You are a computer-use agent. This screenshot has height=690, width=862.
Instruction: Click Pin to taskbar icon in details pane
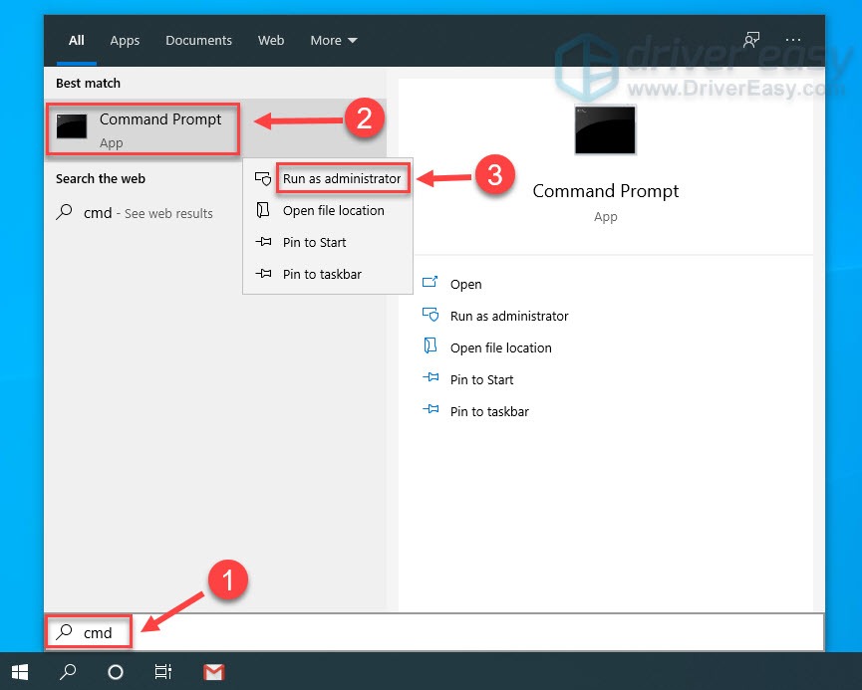click(x=431, y=409)
